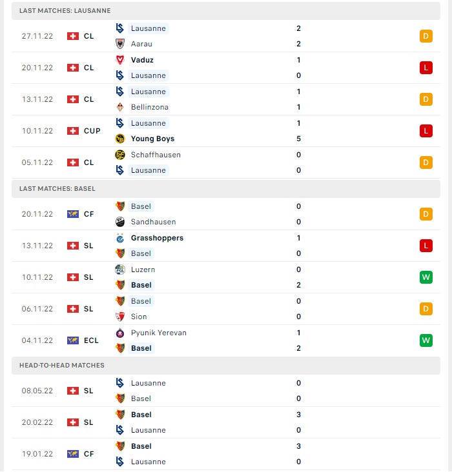The width and height of the screenshot is (452, 472).
Task: Click the Swiss flag beside CUP
Action: click(x=73, y=131)
